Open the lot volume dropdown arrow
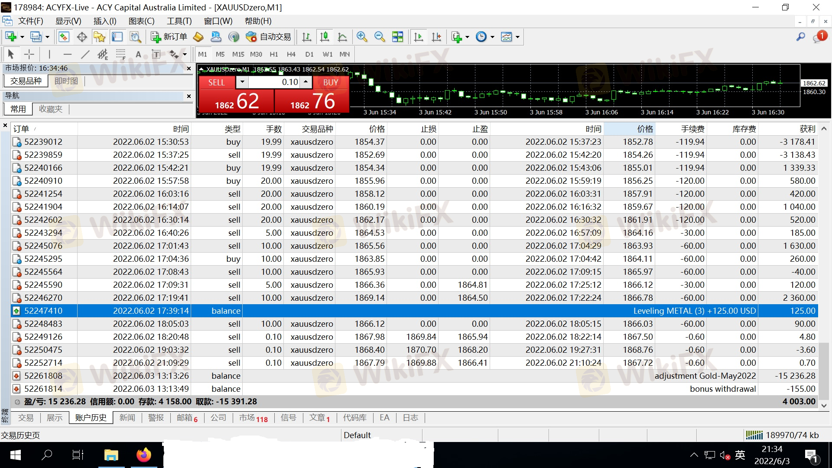The image size is (832, 468). pos(242,82)
